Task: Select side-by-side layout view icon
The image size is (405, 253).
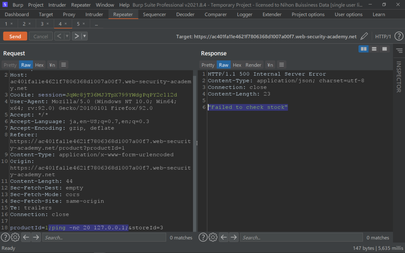Action: (363, 49)
